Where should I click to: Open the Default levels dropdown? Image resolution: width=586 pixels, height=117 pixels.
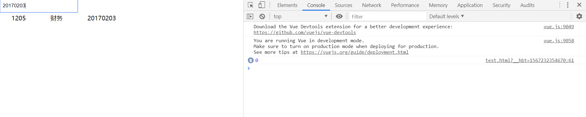click(446, 16)
